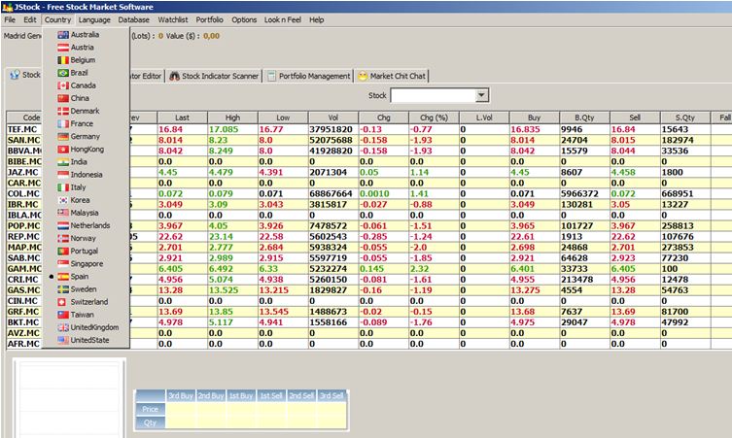Pick Denmark flag icon
The image size is (732, 438).
[63, 111]
